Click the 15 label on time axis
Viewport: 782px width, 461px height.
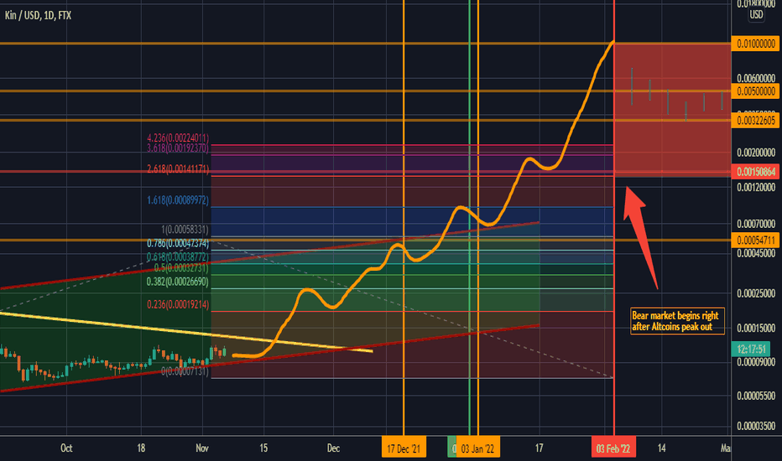tap(263, 448)
